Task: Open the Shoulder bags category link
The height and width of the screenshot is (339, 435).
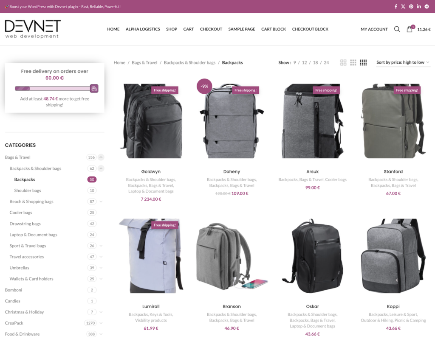Action: click(28, 191)
